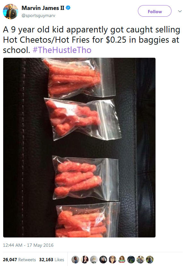This screenshot has height=266, width=185.
Task: Open the cartoon character liker avatar
Action: 122,260
